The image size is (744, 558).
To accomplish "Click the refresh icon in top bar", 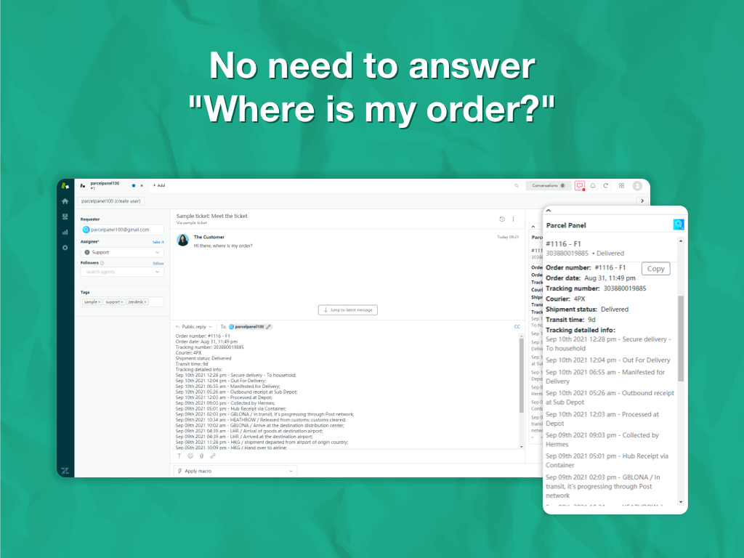I will pyautogui.click(x=606, y=185).
